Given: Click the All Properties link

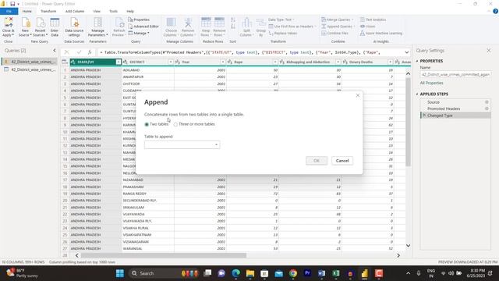Looking at the screenshot, I should pos(431,83).
